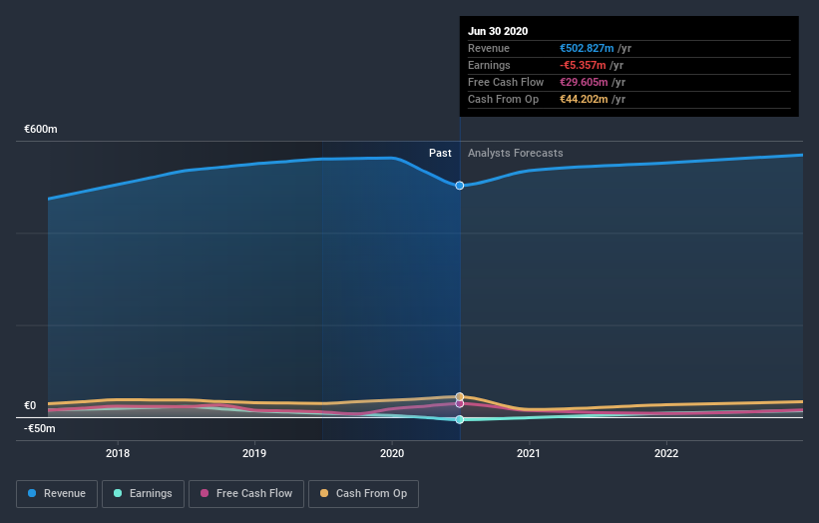The height and width of the screenshot is (523, 819).
Task: Toggle the Cash From Op series
Action: pos(363,494)
